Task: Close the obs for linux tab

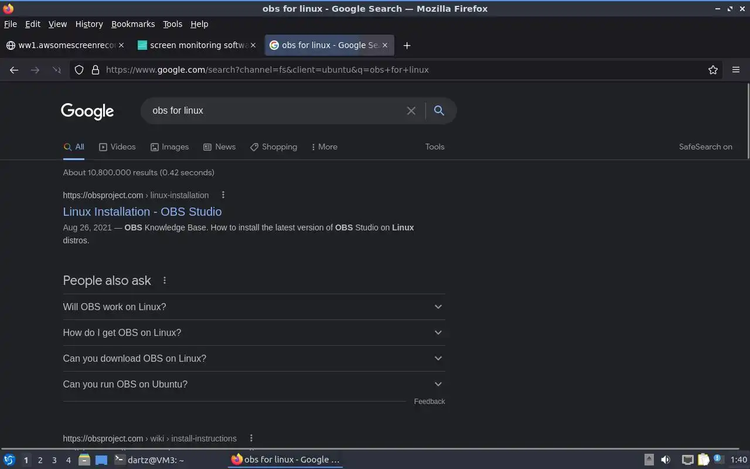Action: (x=385, y=45)
